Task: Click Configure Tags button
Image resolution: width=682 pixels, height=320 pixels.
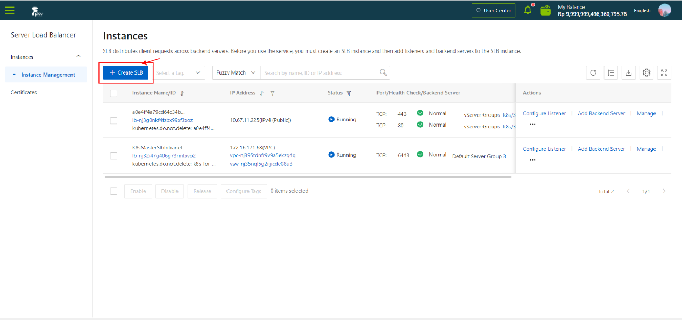Action: coord(244,191)
